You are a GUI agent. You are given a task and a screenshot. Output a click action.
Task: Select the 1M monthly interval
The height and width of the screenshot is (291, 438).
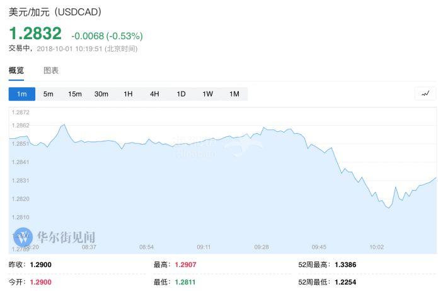[234, 94]
